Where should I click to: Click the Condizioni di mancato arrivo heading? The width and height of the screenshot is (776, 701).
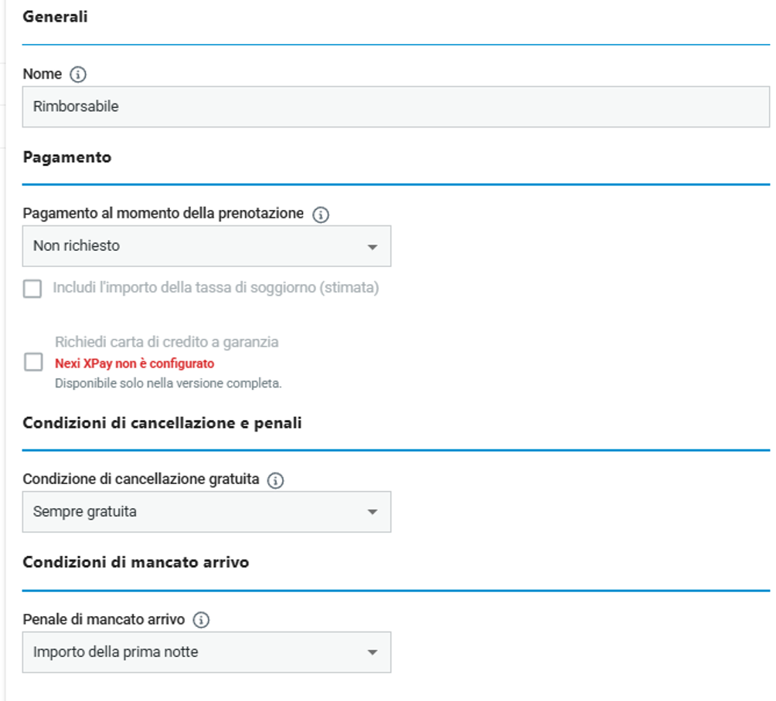[x=136, y=563]
